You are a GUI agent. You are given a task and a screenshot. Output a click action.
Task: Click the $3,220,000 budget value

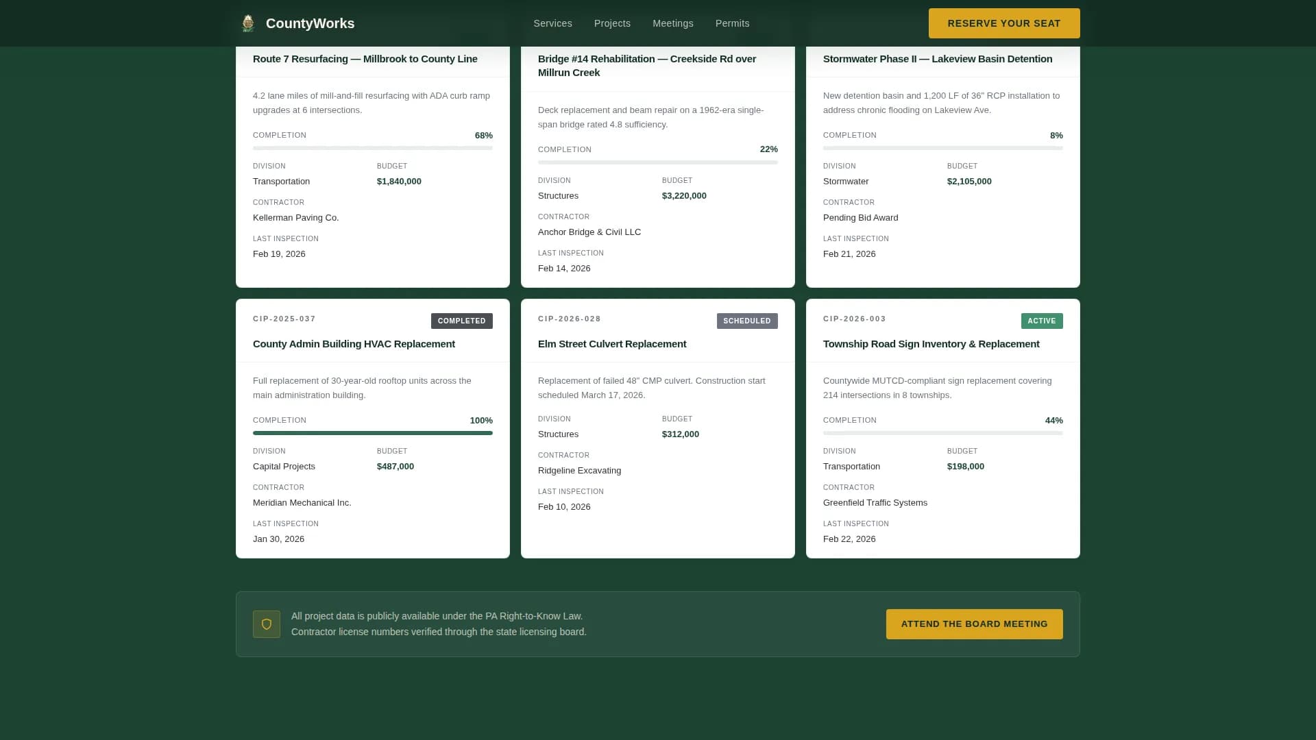pyautogui.click(x=684, y=196)
